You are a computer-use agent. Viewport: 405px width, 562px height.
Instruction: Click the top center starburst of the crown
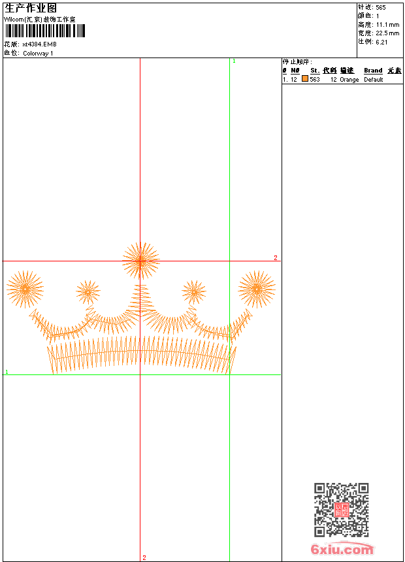tap(141, 261)
